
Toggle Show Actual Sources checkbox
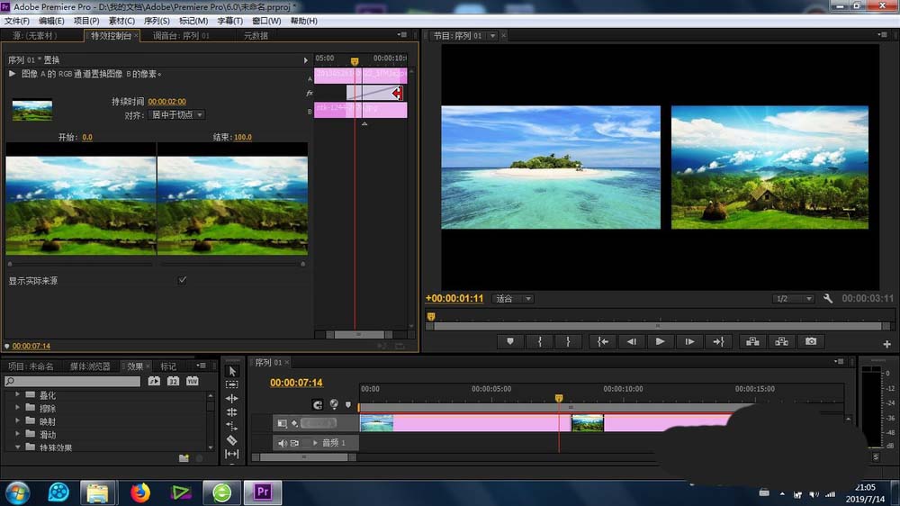click(182, 280)
